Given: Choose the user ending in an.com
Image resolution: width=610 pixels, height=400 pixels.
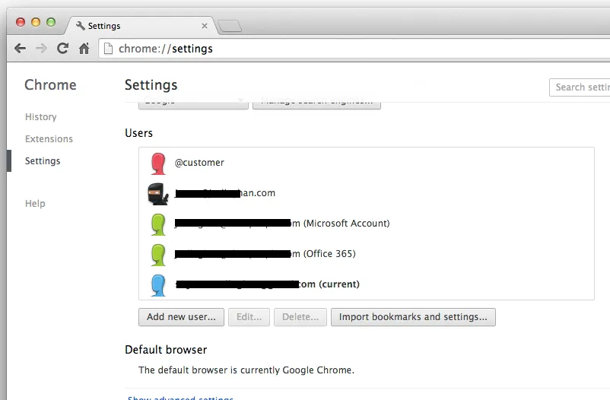Looking at the screenshot, I should tap(367, 193).
